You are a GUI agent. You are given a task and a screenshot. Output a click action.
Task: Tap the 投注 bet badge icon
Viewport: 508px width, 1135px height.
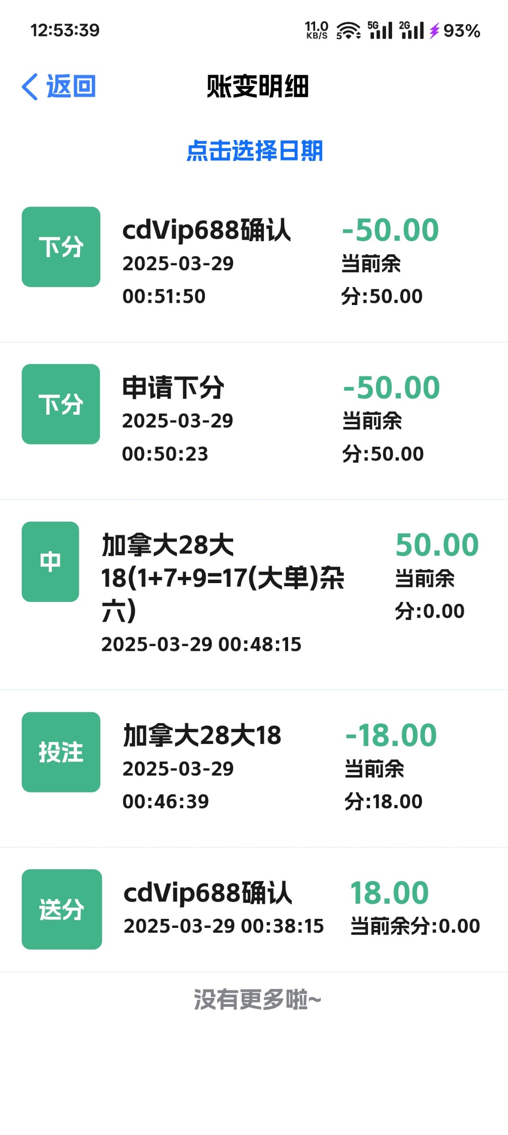point(61,752)
